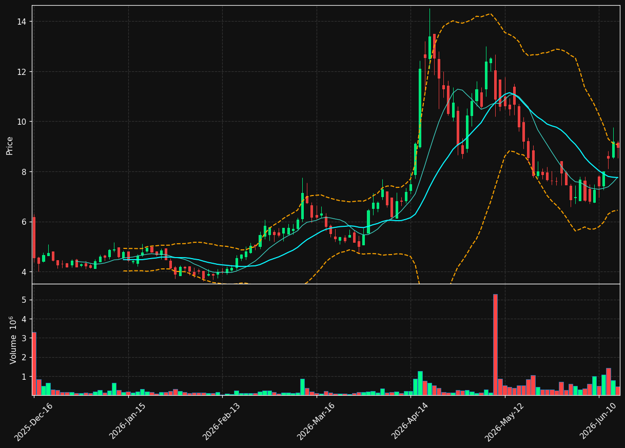Click the Price axis label
Viewport: 625px width, 448px height.
pos(10,145)
